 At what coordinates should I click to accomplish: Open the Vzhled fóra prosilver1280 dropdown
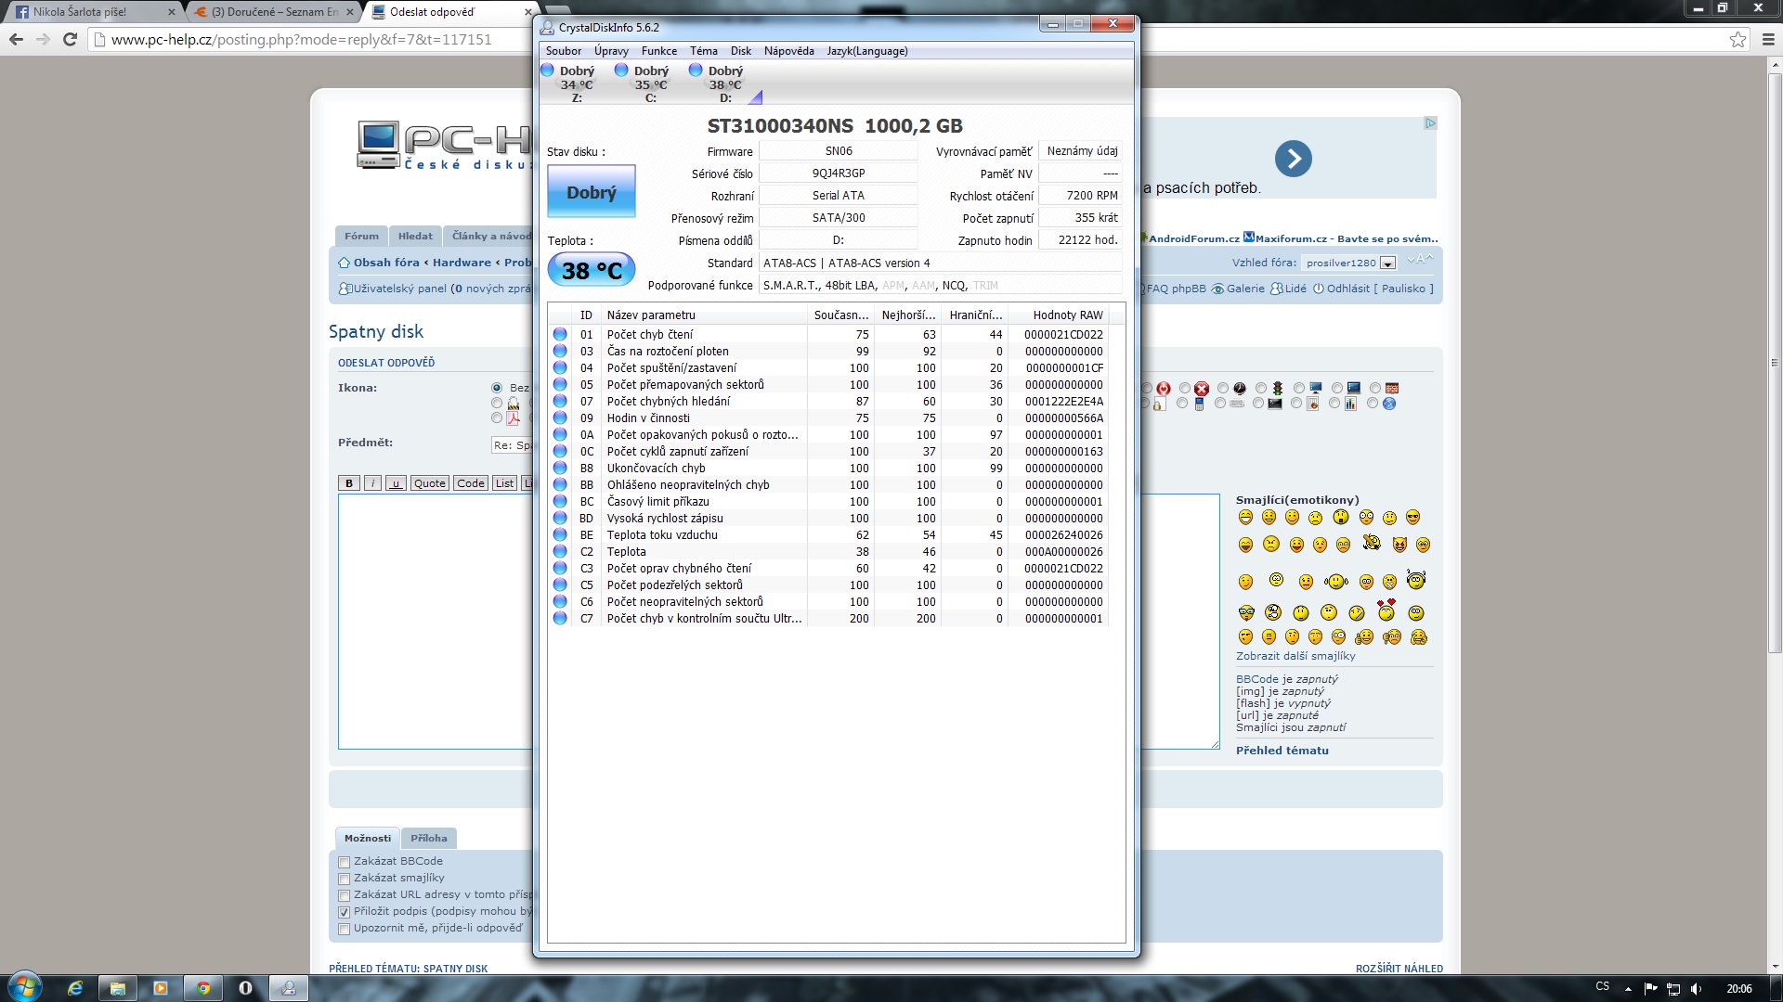click(1348, 263)
